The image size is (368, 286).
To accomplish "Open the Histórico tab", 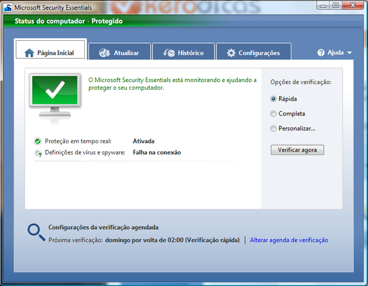I will [184, 51].
